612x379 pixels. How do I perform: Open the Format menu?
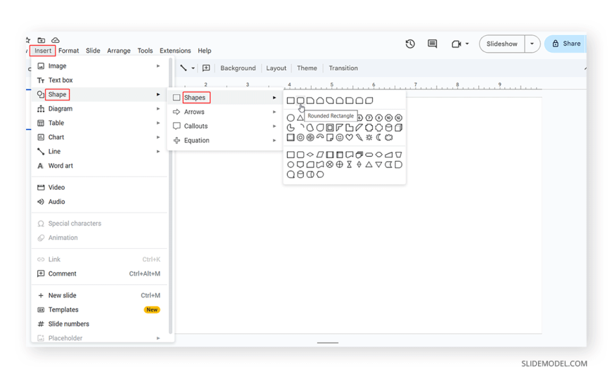(x=69, y=51)
